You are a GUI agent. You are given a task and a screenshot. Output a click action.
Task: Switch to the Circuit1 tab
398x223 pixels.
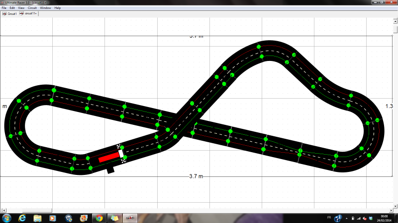[10, 14]
